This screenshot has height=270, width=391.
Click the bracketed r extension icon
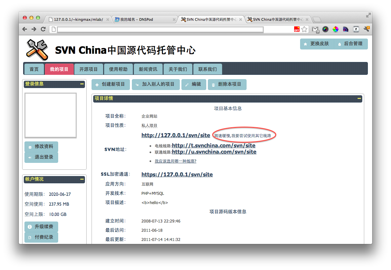pos(356,29)
